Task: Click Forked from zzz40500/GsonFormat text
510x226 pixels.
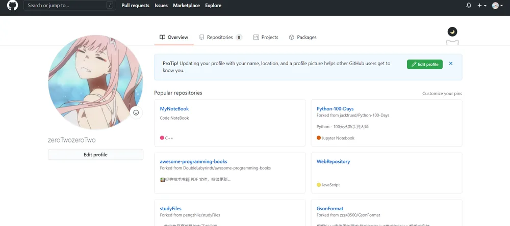Action: click(348, 215)
